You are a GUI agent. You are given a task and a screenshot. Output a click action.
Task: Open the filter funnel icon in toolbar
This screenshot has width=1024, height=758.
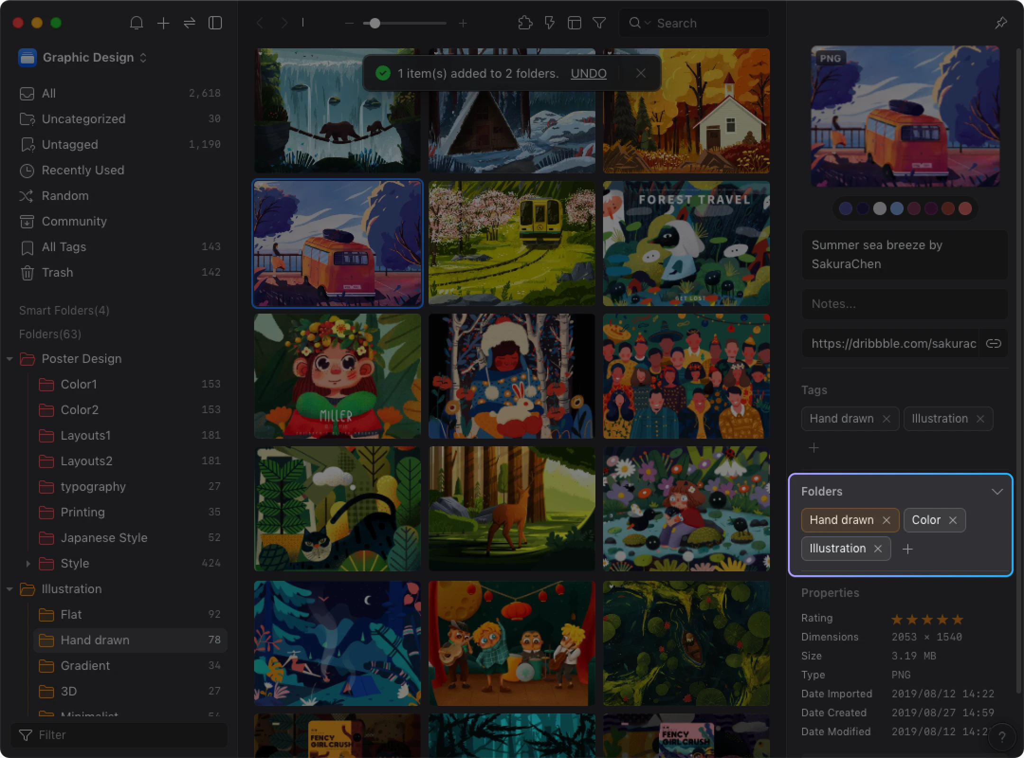599,23
